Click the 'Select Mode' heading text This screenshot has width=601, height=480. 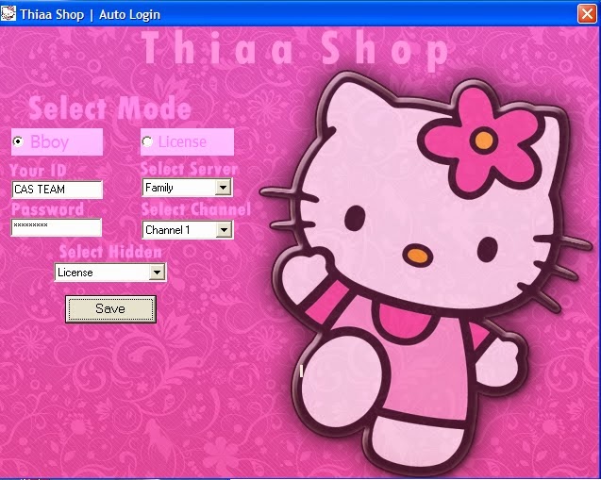coord(109,108)
